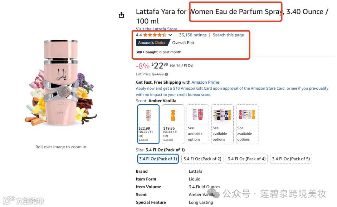The width and height of the screenshot is (337, 207).
Task: Visit the Lattafa Store link
Action: pos(156,29)
